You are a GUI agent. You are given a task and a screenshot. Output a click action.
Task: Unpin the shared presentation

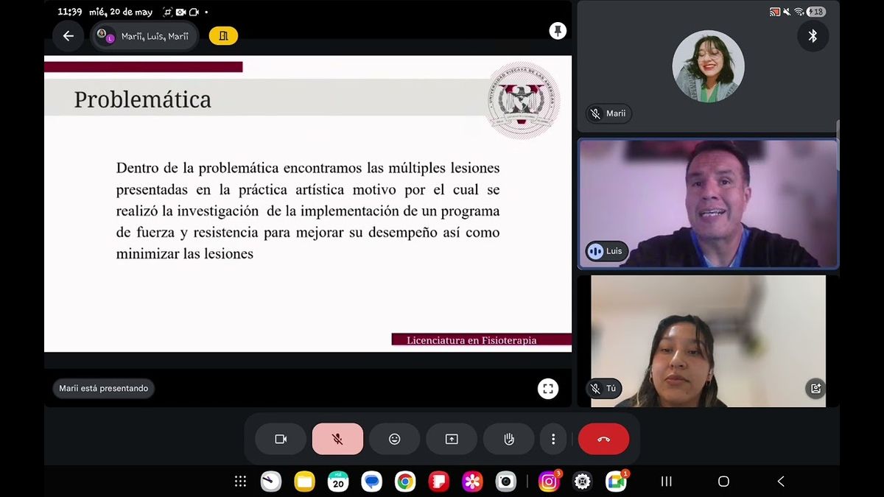coord(558,30)
